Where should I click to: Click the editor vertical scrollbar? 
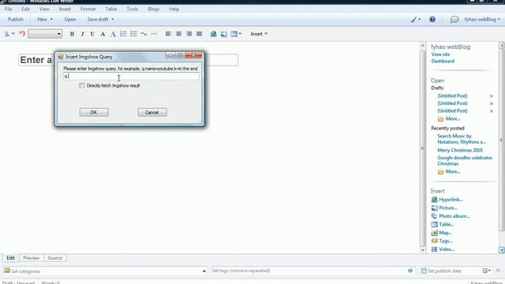coord(423,148)
